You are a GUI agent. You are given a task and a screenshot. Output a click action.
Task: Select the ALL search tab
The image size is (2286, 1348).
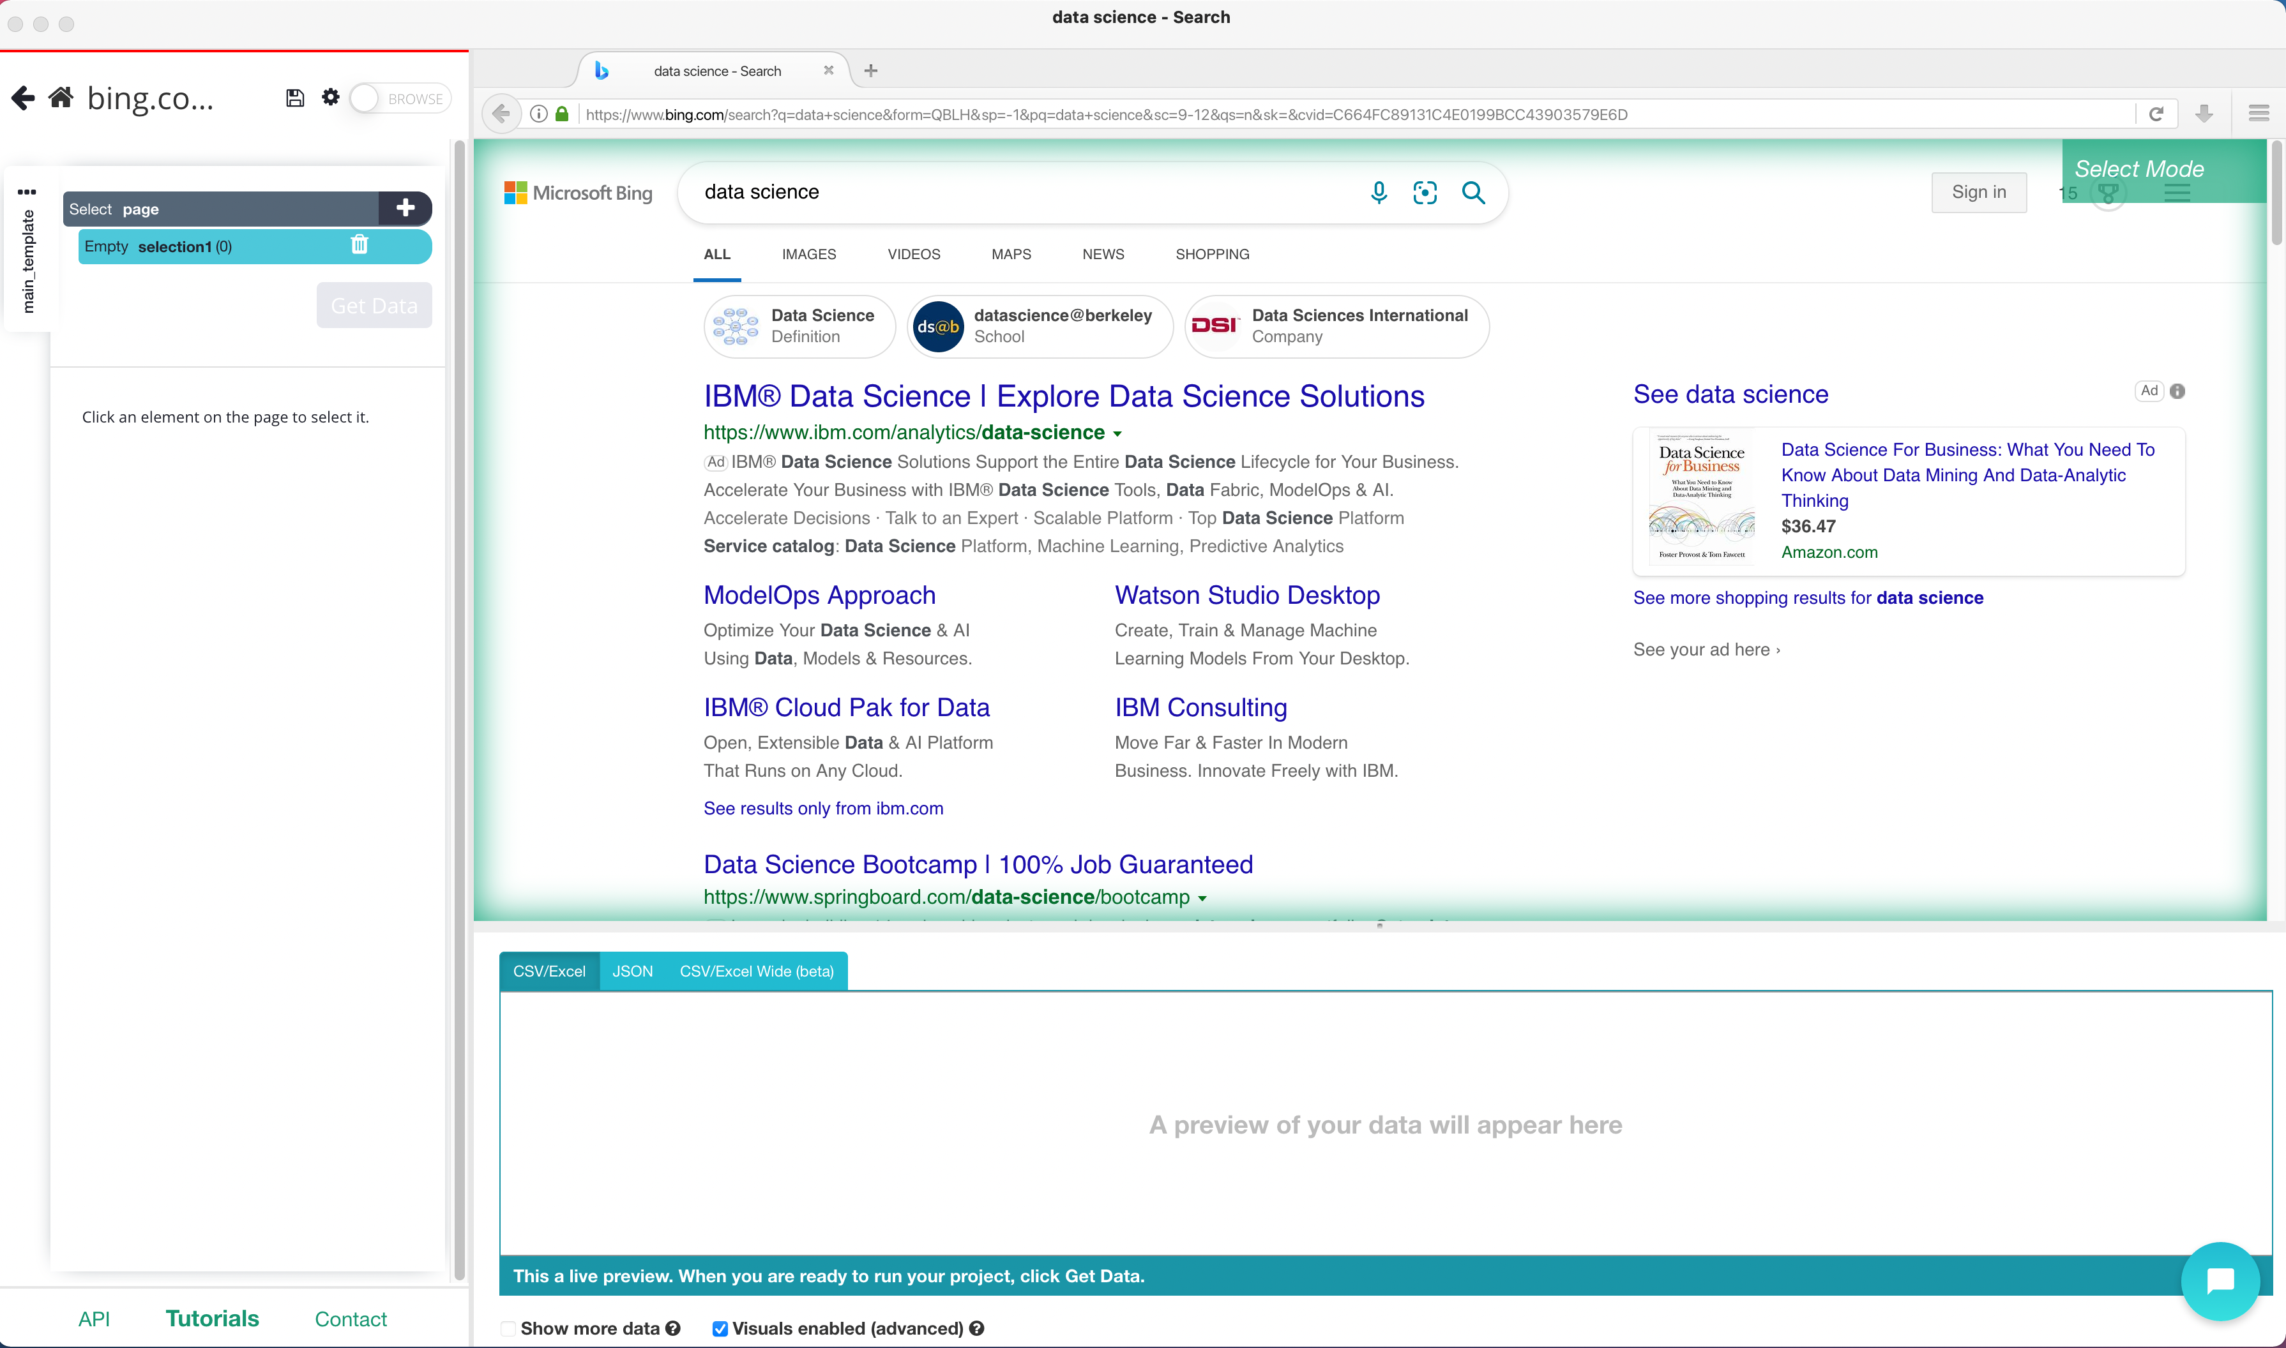click(x=717, y=254)
